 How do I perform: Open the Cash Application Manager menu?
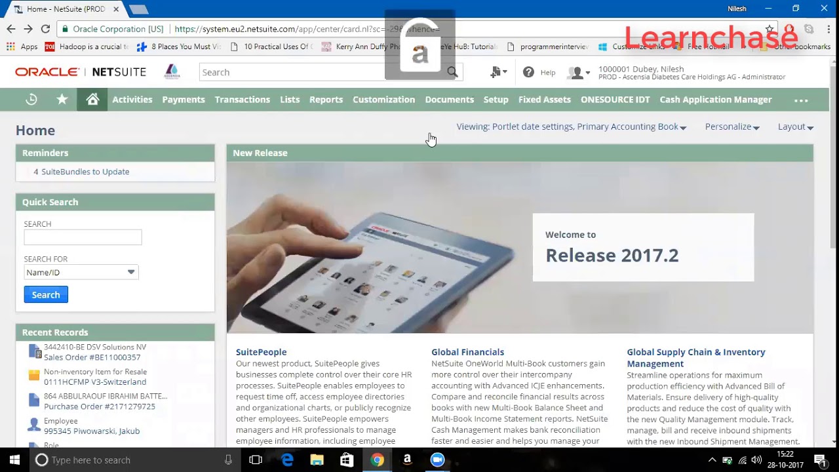[716, 100]
